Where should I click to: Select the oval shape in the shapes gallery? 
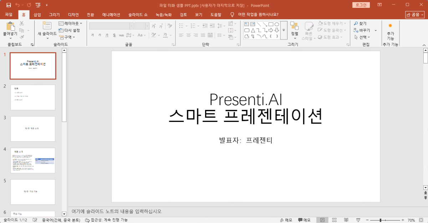pos(276,24)
